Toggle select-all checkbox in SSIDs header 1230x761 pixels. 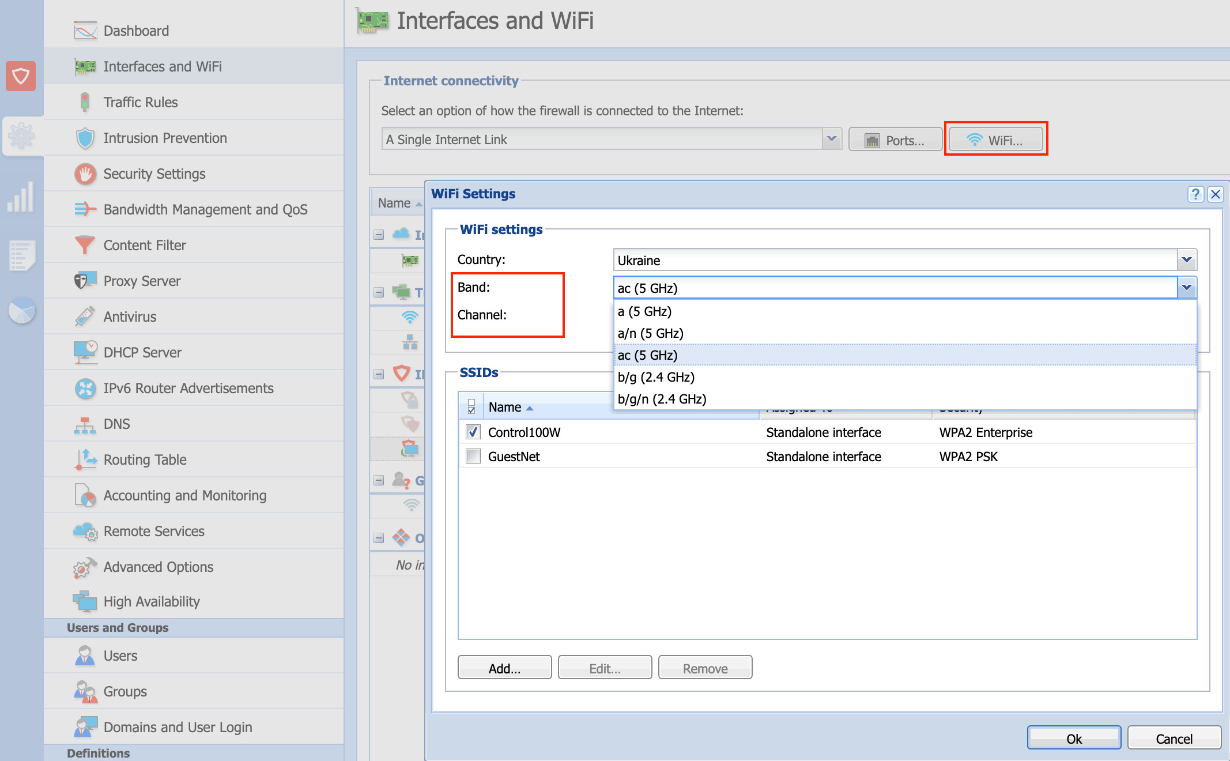[471, 406]
